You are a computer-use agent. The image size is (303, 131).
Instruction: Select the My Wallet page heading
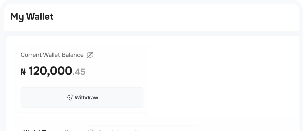point(32,17)
